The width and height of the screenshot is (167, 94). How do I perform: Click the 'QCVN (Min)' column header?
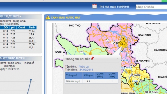click(100, 76)
